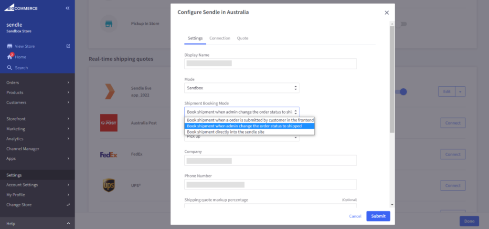This screenshot has height=229, width=489.
Task: Click the FedEx logo
Action: click(108, 155)
